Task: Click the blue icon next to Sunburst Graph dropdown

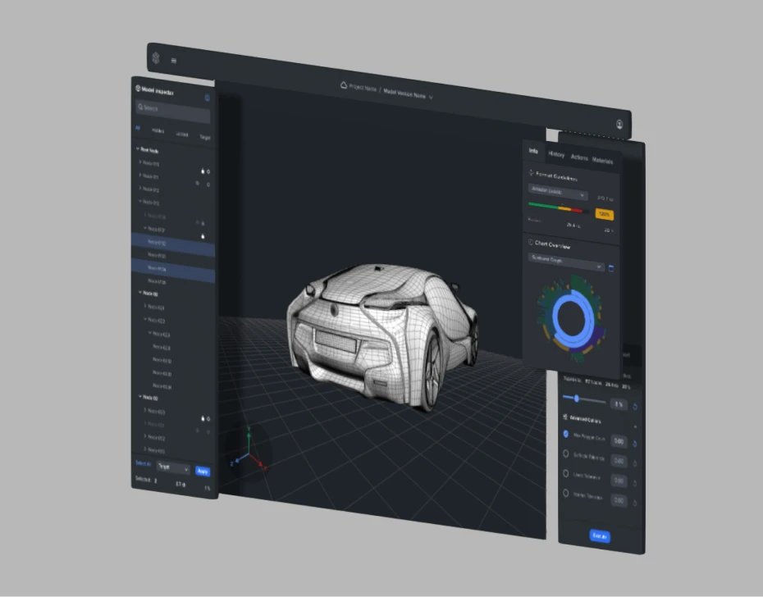Action: [x=611, y=268]
